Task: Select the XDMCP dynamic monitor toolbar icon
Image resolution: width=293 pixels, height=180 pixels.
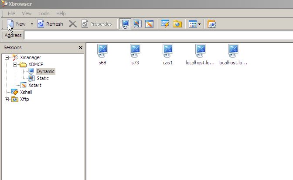Action: click(125, 24)
